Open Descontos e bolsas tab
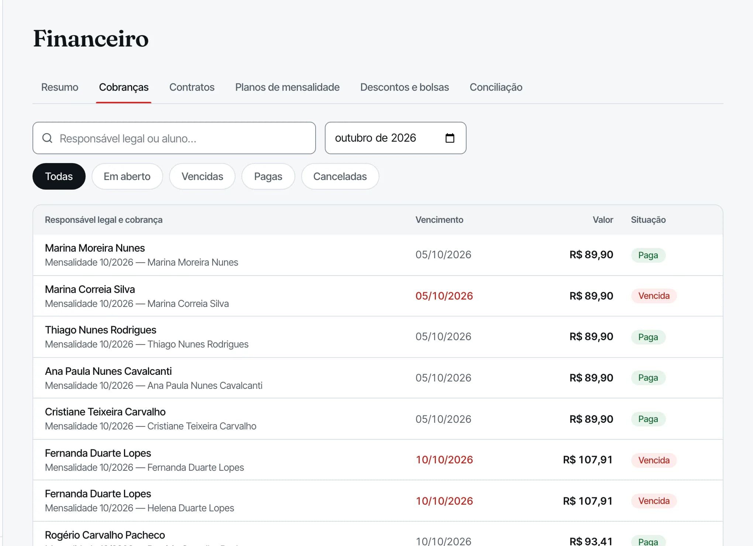 pos(405,87)
